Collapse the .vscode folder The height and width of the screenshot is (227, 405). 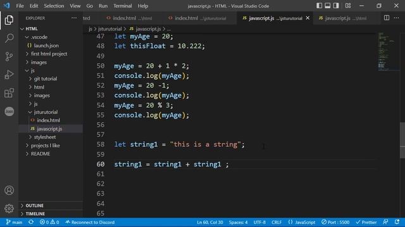coord(39,37)
